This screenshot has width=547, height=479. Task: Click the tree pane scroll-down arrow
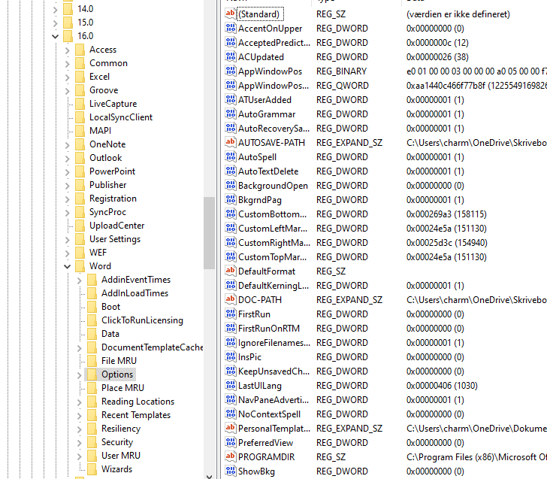click(210, 476)
